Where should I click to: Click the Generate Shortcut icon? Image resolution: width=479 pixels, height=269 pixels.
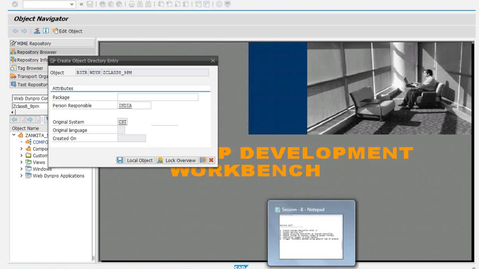point(207,4)
